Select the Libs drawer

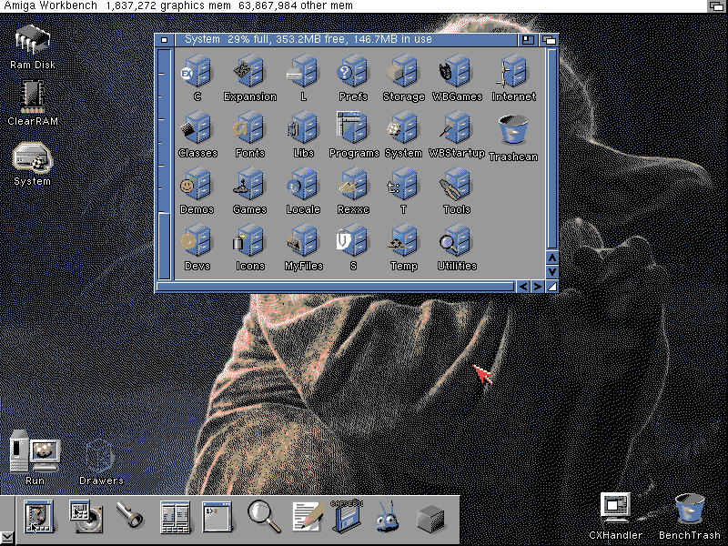(303, 128)
